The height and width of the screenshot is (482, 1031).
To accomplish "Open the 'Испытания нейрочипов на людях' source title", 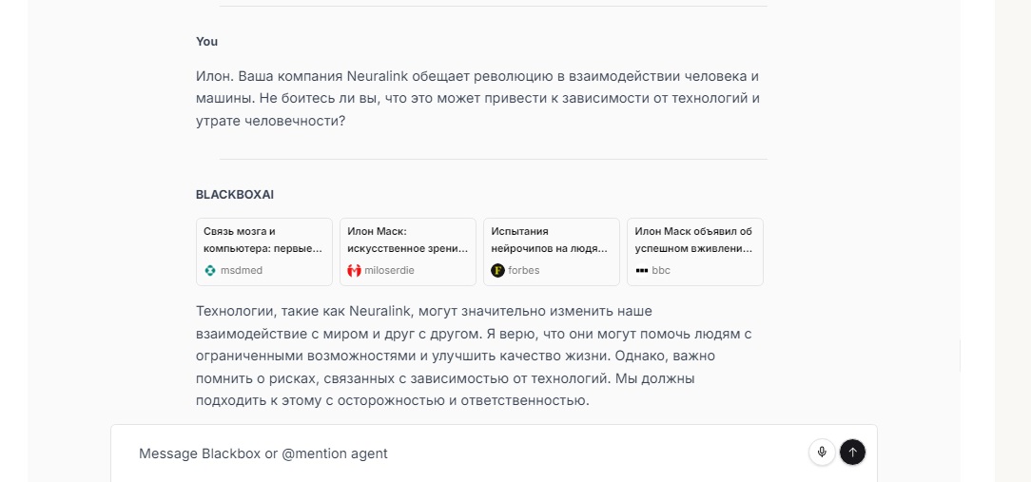I will (x=550, y=240).
